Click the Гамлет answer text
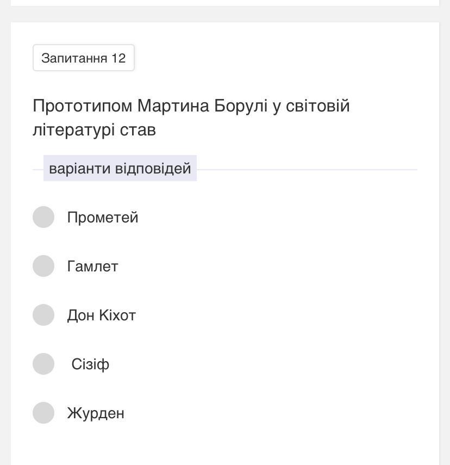The height and width of the screenshot is (465, 450). click(x=92, y=266)
